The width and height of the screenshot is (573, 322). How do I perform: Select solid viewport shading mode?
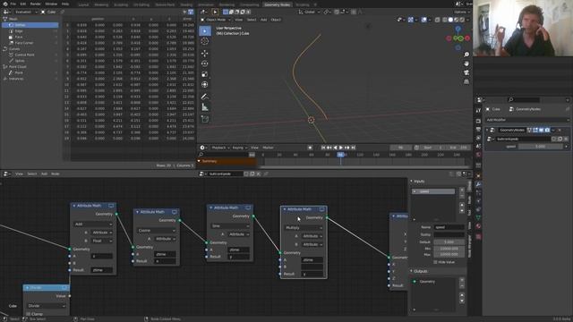pyautogui.click(x=450, y=20)
